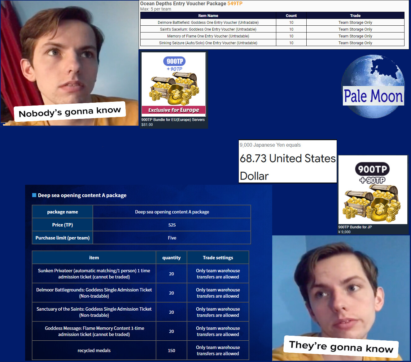Click the 900TP badge on the JP bundle
Viewport: 411px width, 362px height.
372,169
